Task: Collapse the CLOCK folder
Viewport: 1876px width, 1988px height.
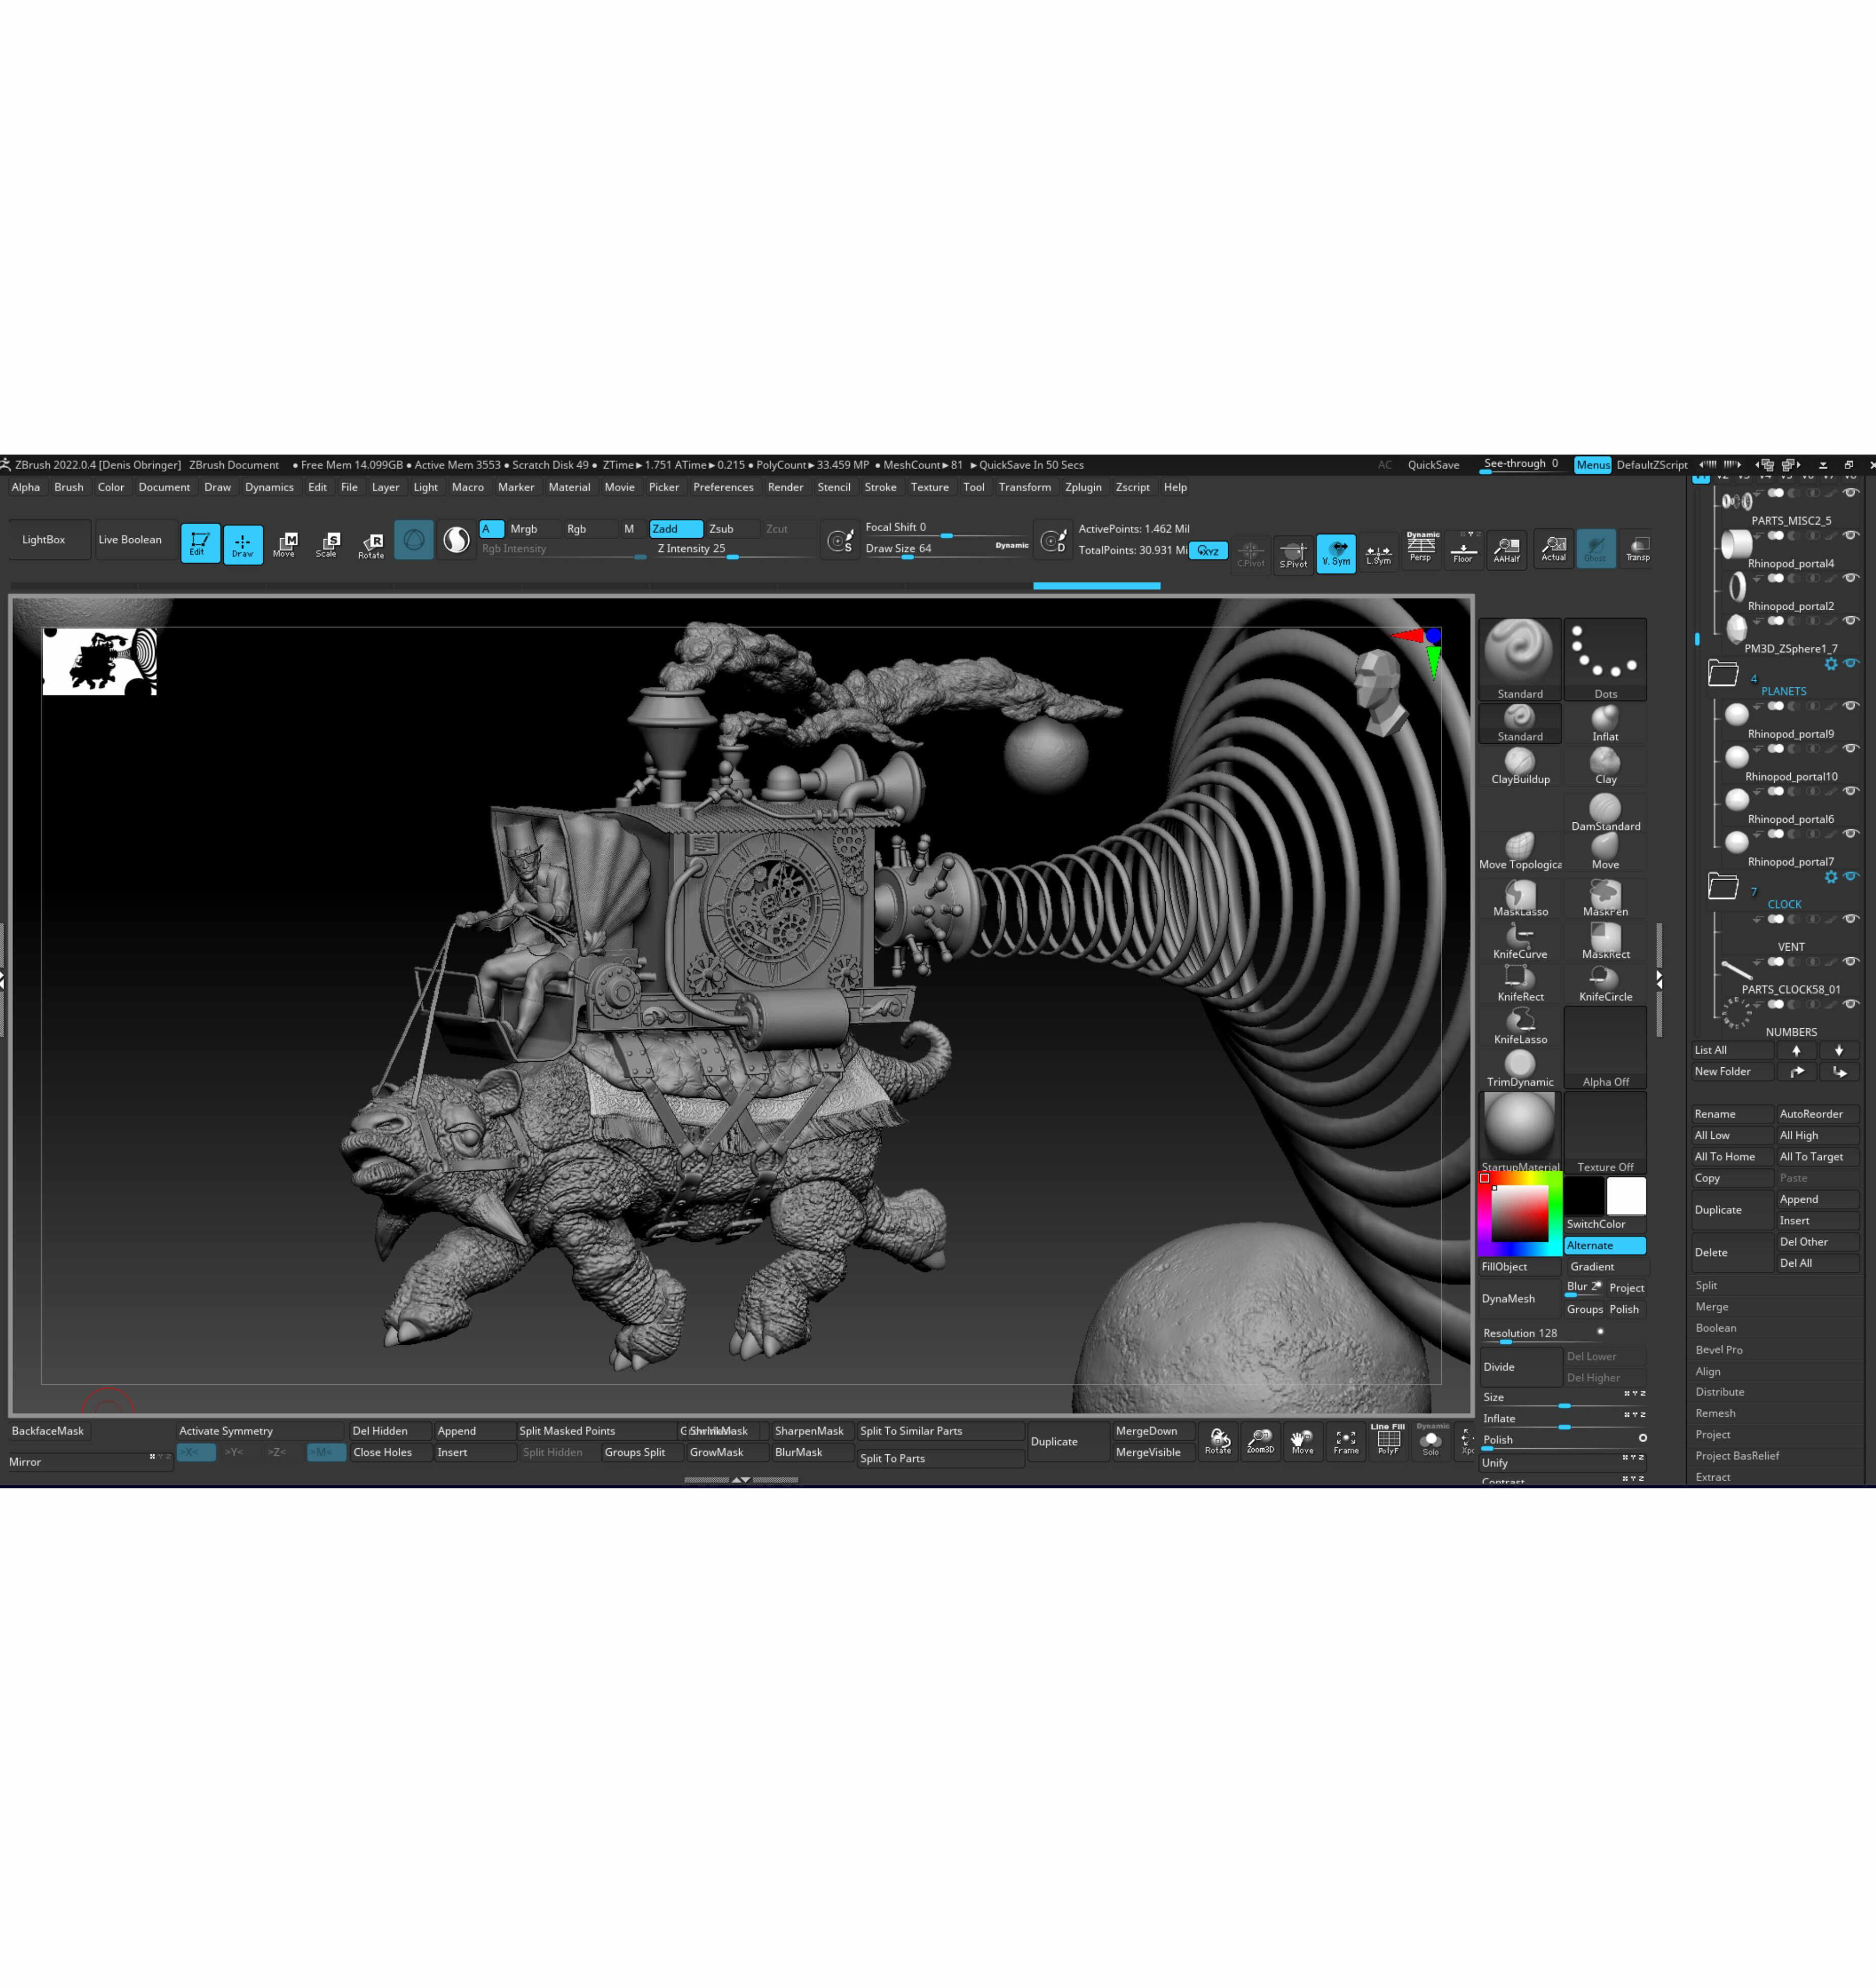Action: coord(1722,886)
